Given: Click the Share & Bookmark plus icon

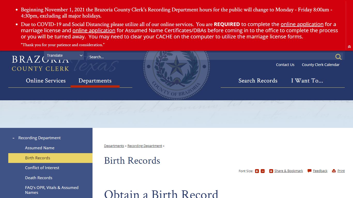Looking at the screenshot, I should pyautogui.click(x=271, y=171).
